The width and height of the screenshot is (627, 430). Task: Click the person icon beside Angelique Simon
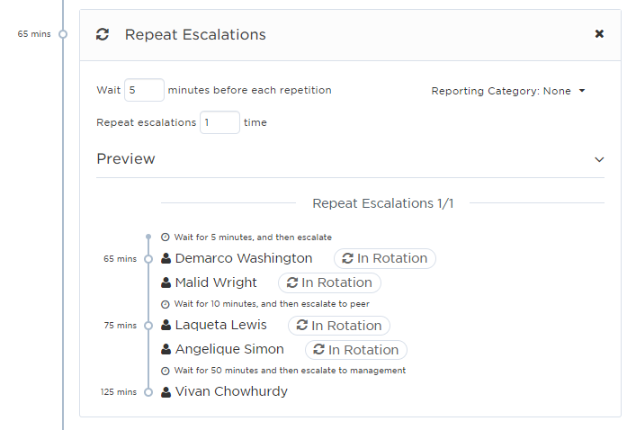166,350
